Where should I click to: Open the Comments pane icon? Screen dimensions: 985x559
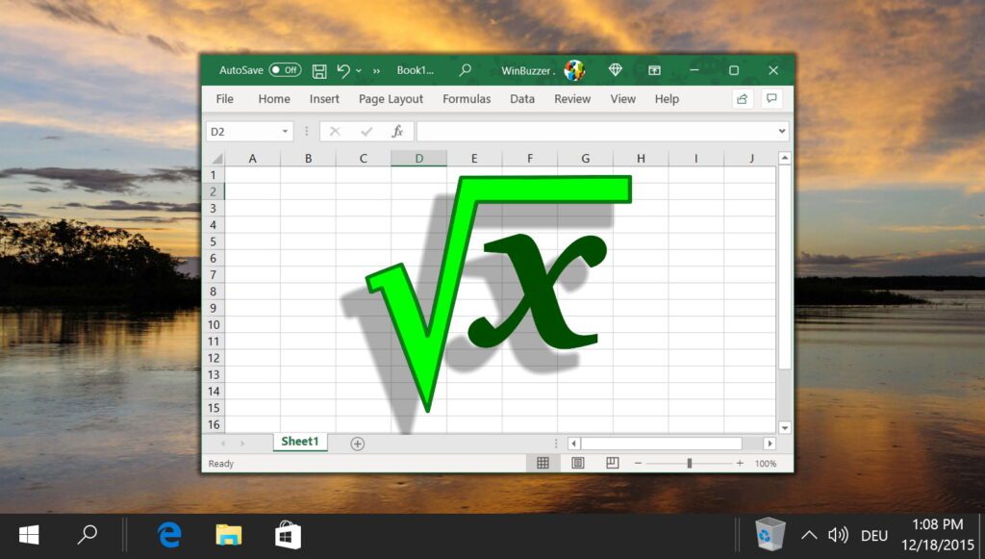(x=771, y=99)
